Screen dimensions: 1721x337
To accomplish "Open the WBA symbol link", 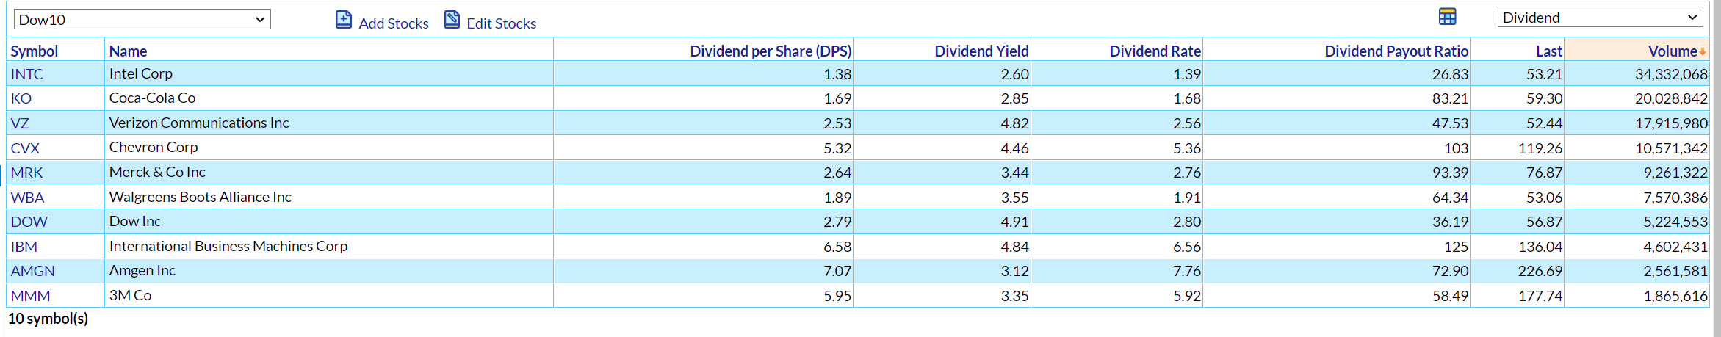I will coord(28,198).
